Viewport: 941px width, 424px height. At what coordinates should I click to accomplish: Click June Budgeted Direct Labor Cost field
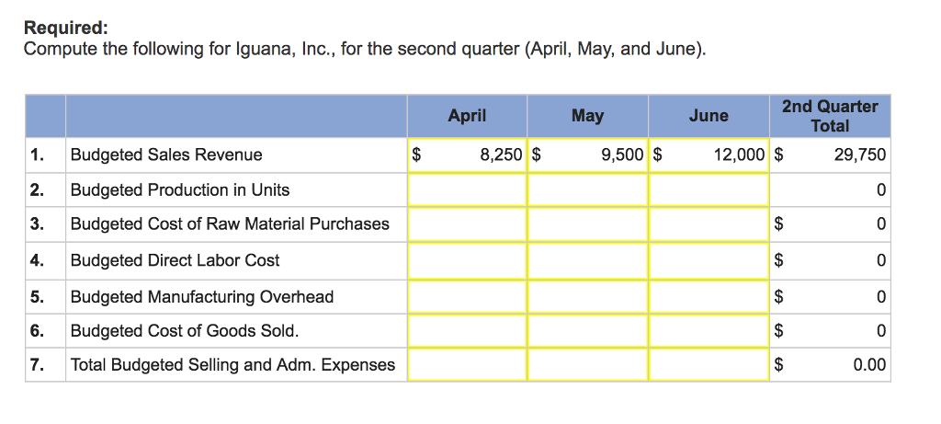point(709,260)
